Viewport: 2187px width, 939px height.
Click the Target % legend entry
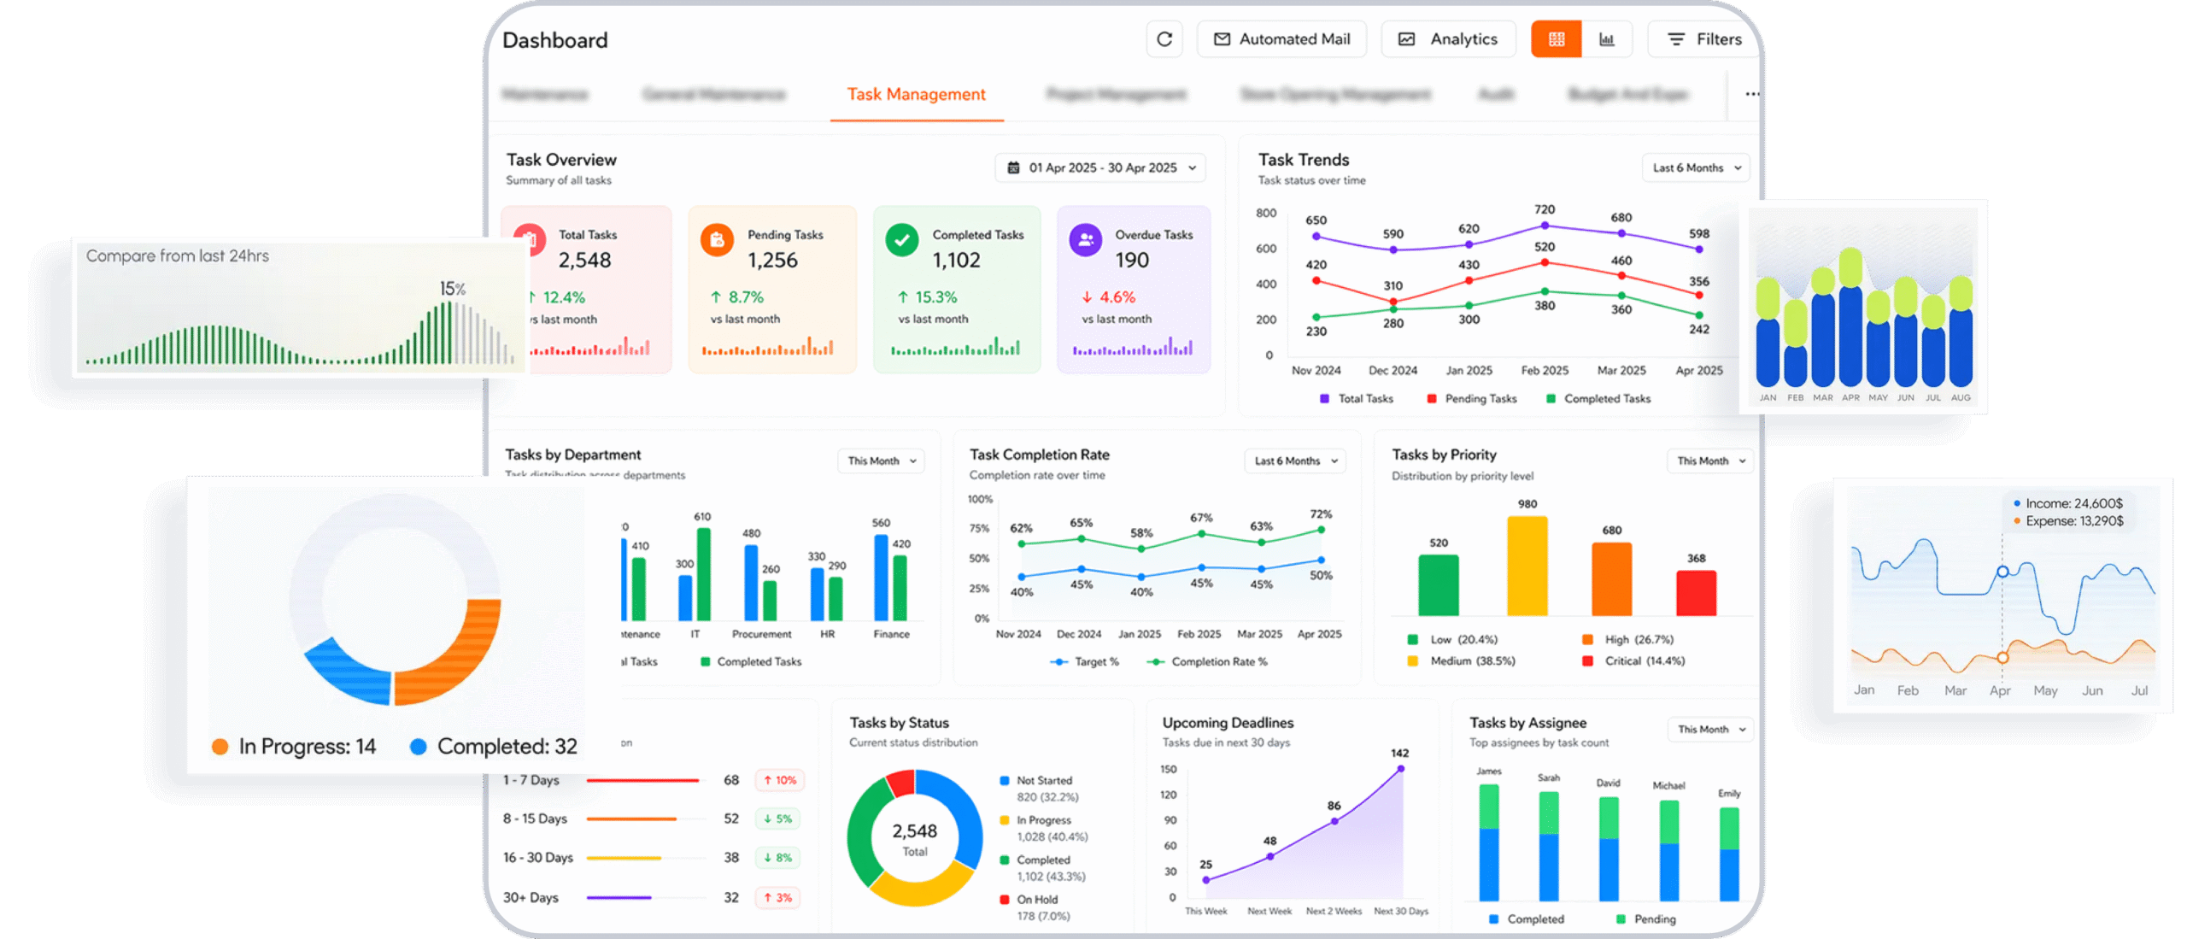click(1084, 661)
